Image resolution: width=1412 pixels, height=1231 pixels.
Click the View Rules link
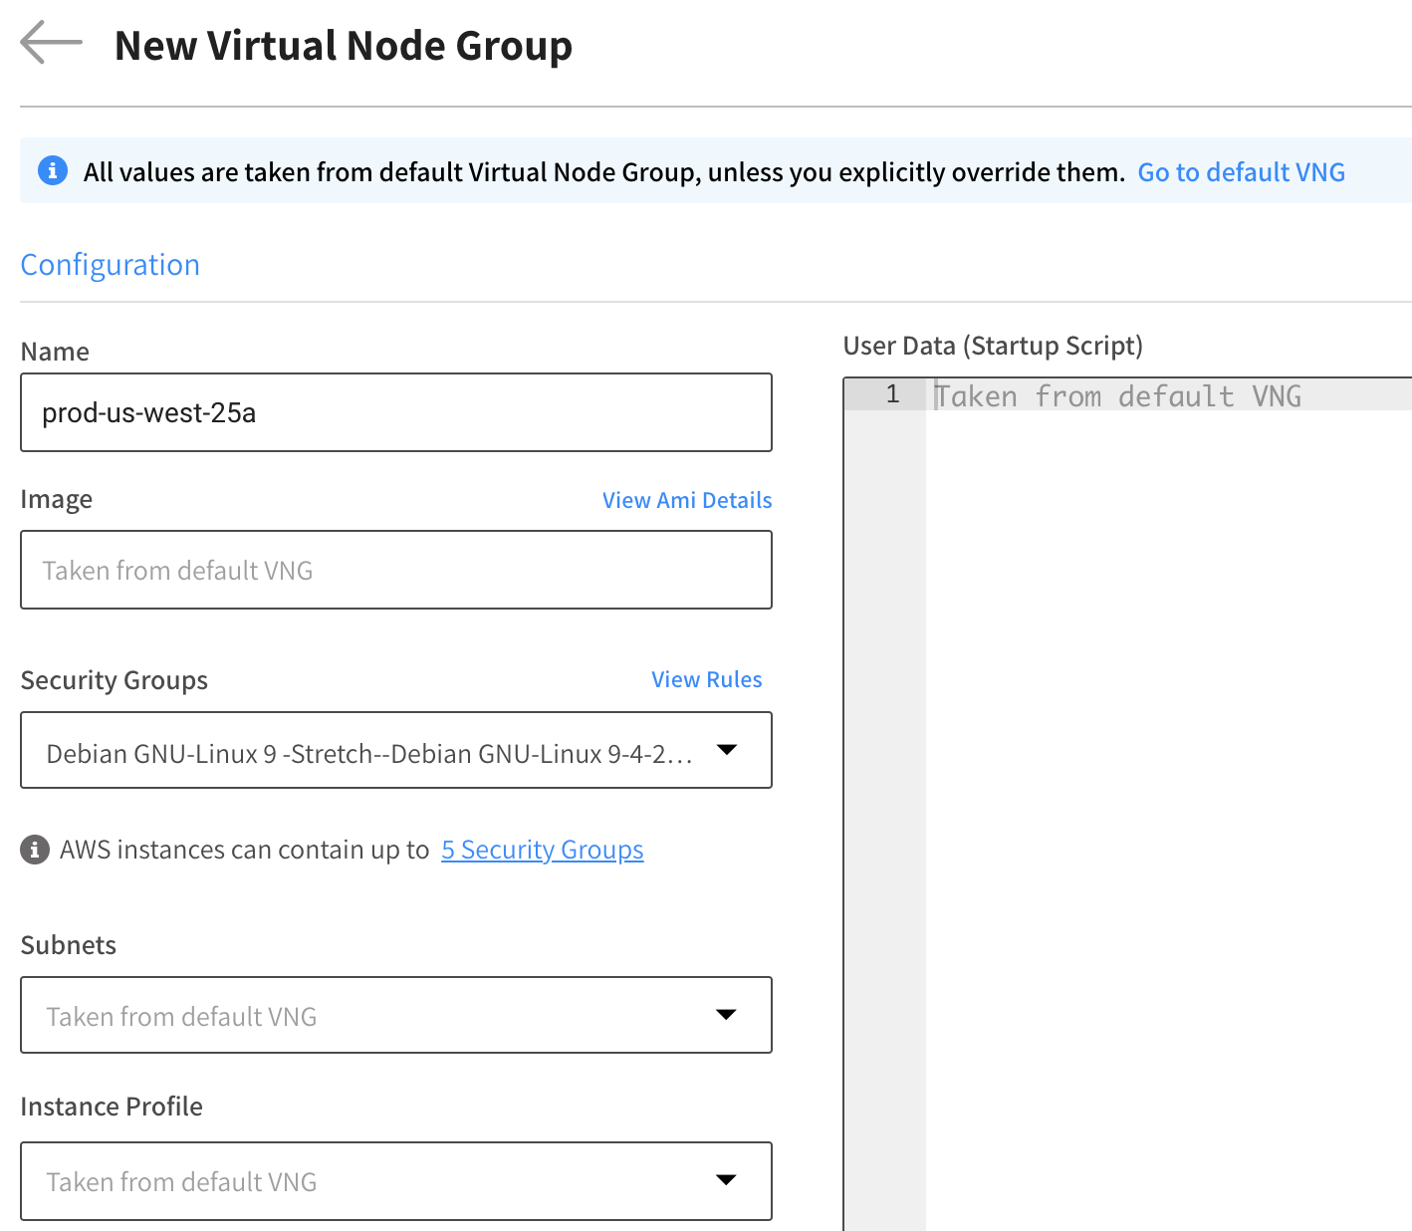(x=706, y=679)
